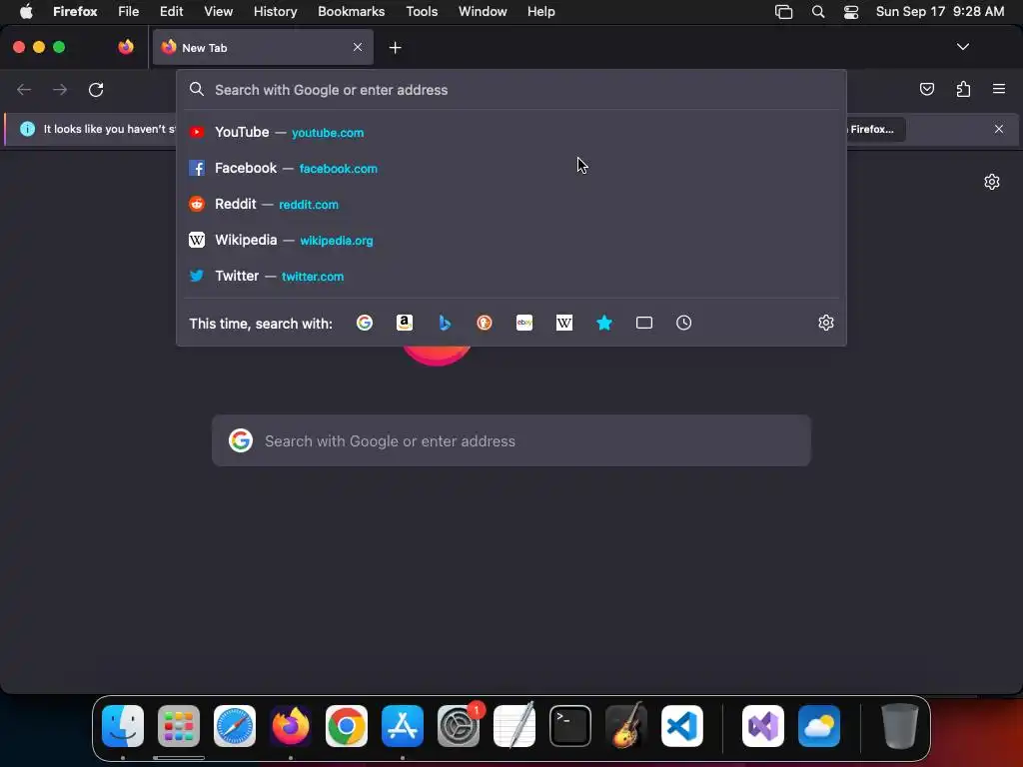The height and width of the screenshot is (767, 1023).
Task: Go forward to next page
Action: tap(60, 89)
